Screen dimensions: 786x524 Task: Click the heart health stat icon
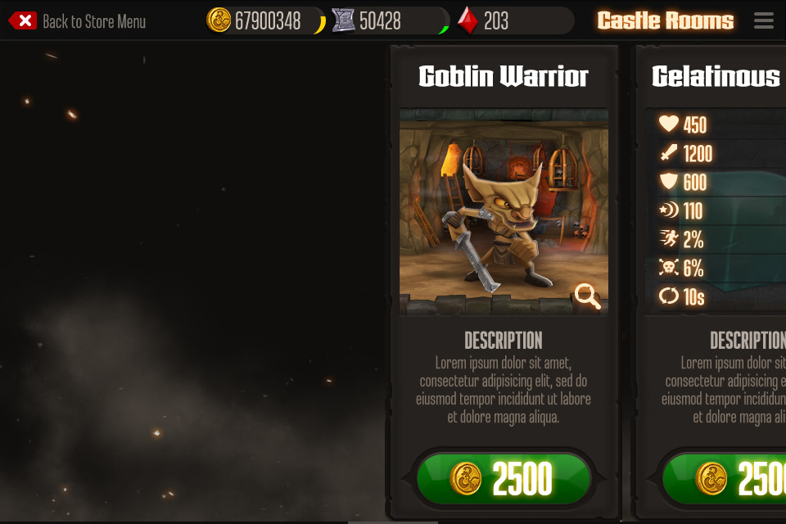(x=668, y=124)
